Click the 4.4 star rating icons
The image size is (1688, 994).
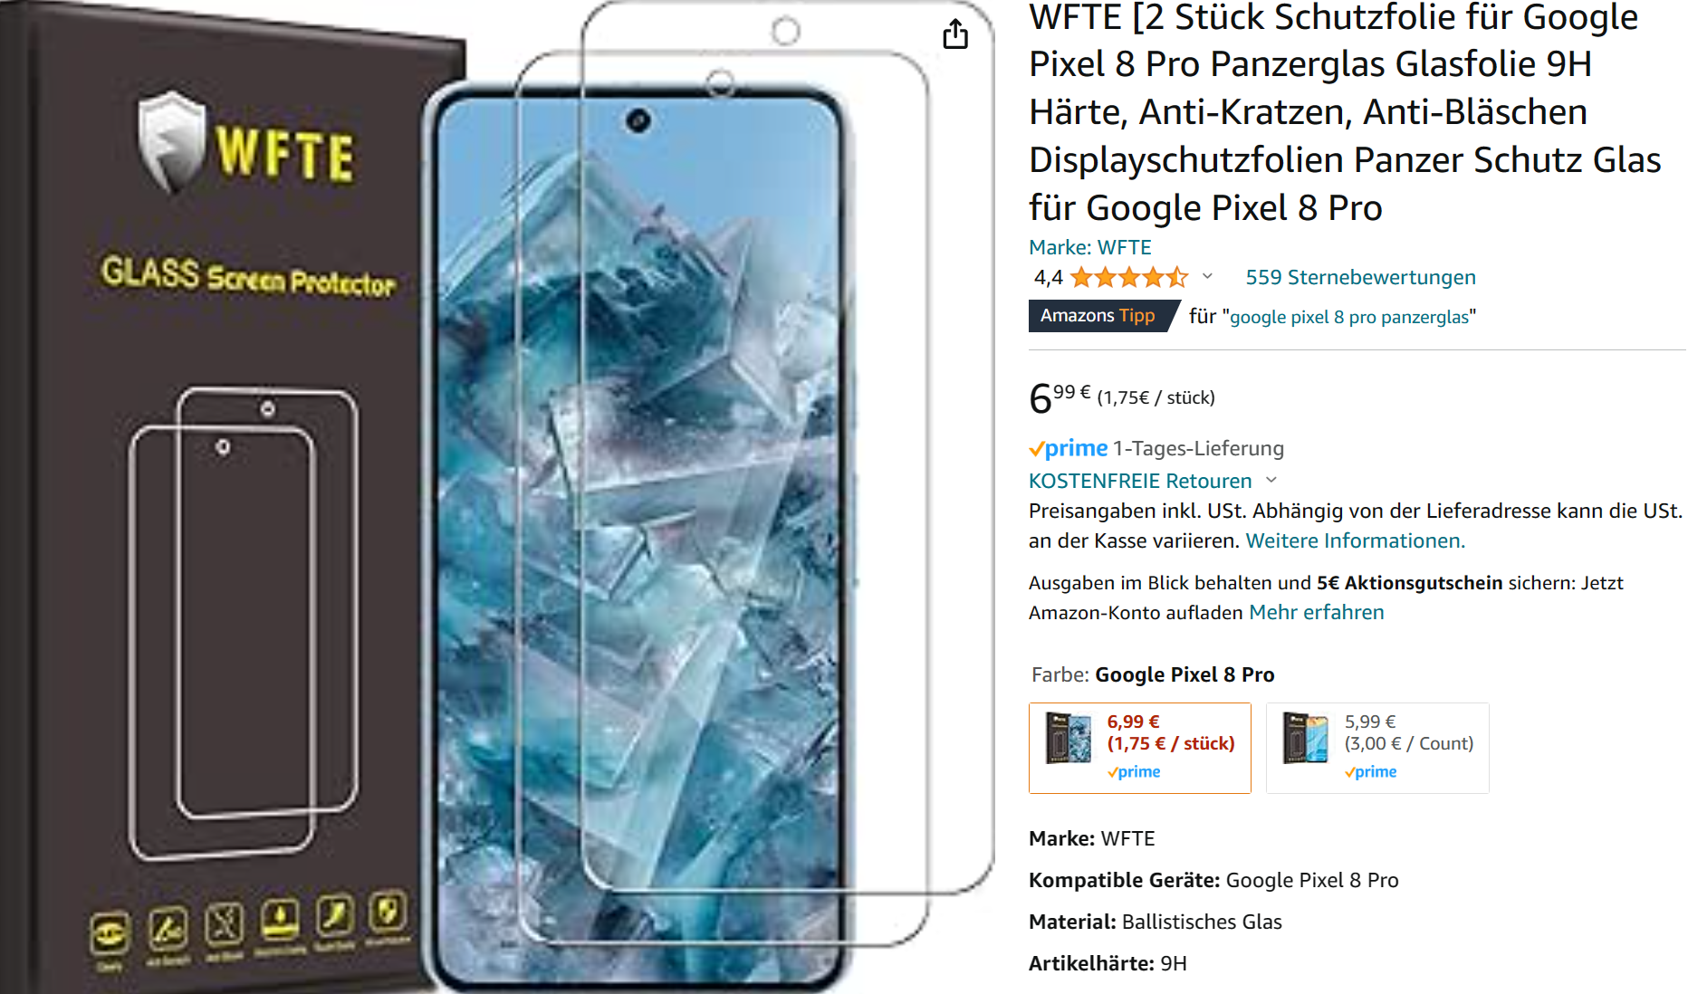1128,277
